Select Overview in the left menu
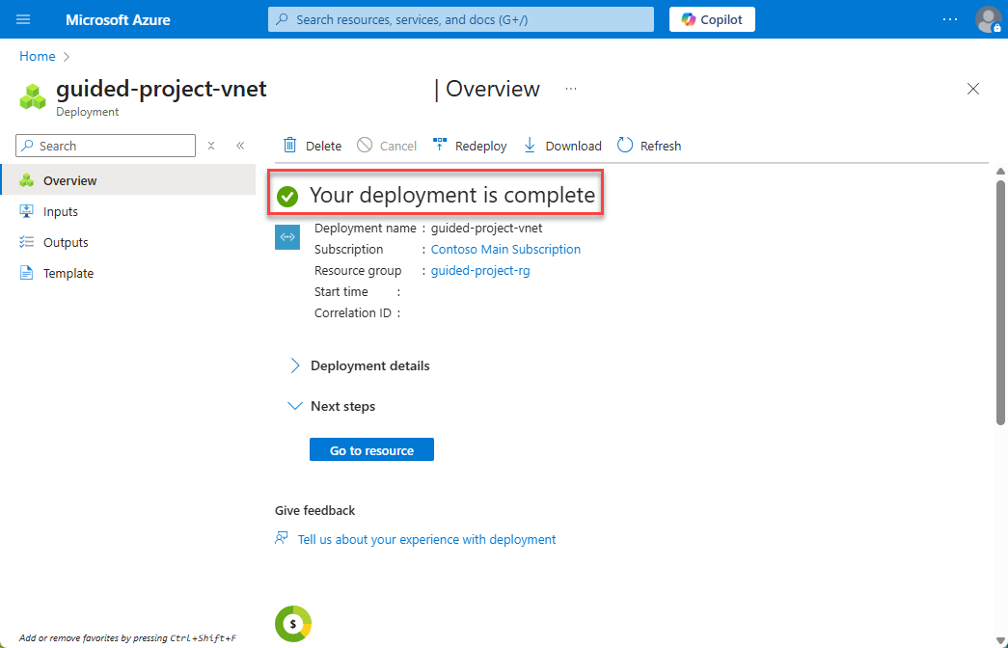Screen dimensions: 1008x648 [128, 180]
